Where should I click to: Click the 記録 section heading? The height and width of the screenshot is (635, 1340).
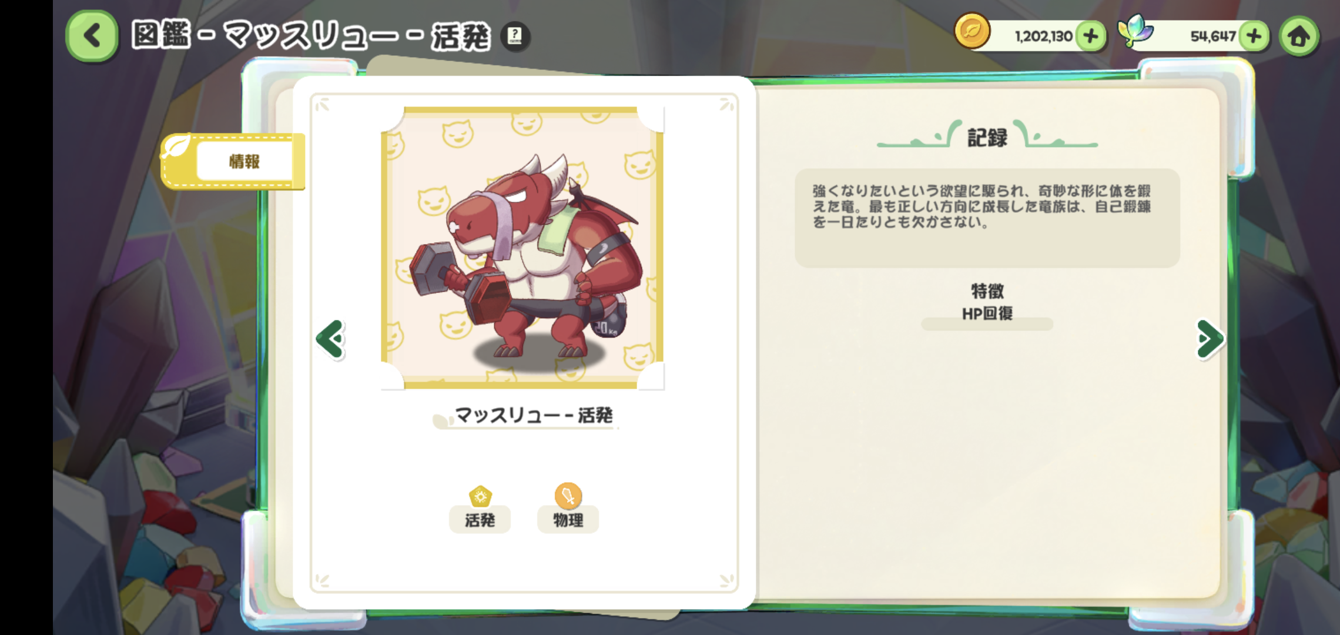tap(987, 138)
